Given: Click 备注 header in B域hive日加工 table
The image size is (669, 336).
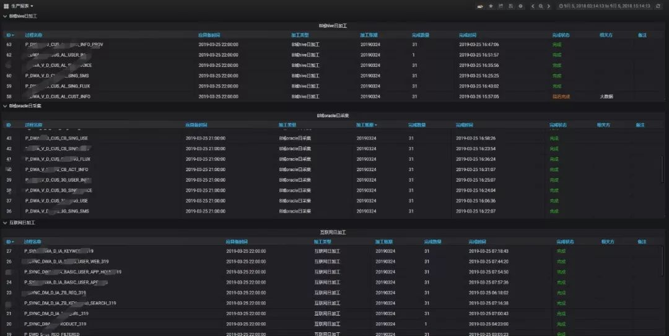Looking at the screenshot, I should 642,35.
